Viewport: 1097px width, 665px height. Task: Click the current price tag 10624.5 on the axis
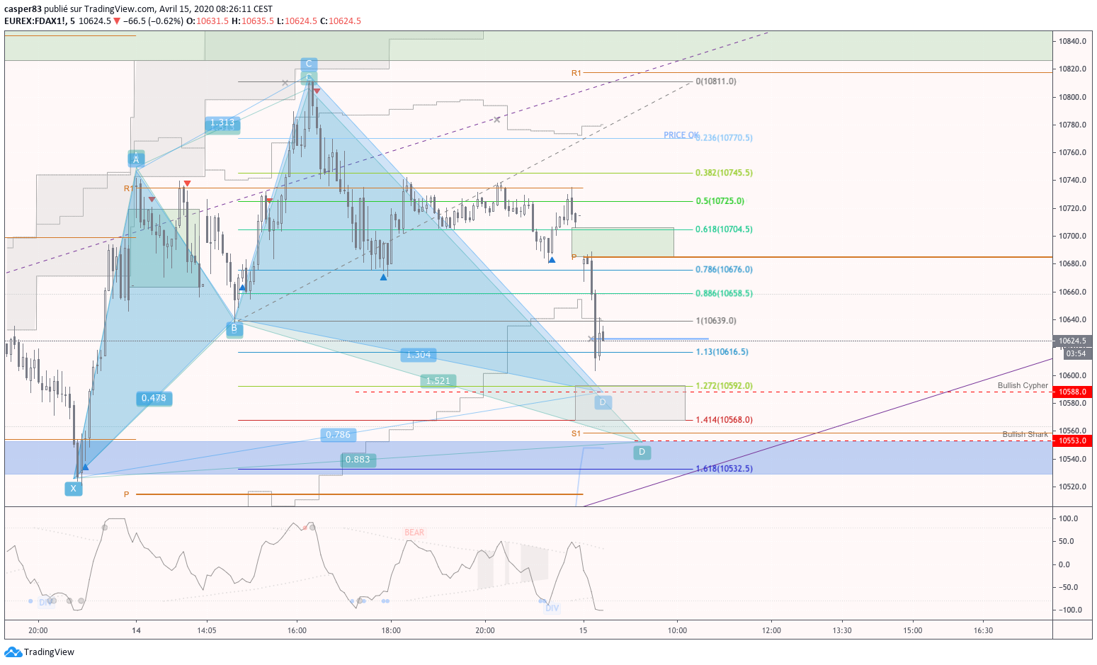pyautogui.click(x=1072, y=341)
